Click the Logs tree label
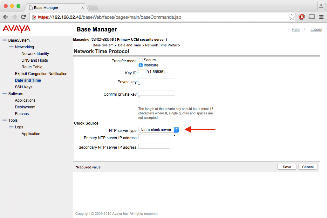This screenshot has width=327, height=218. [19, 127]
